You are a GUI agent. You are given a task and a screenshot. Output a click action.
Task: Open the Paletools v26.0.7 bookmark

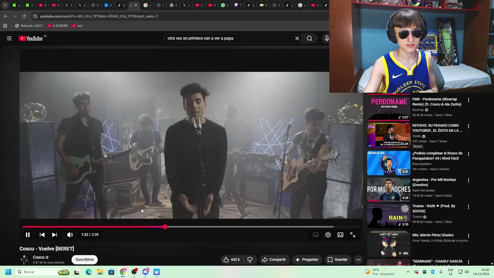(x=29, y=26)
